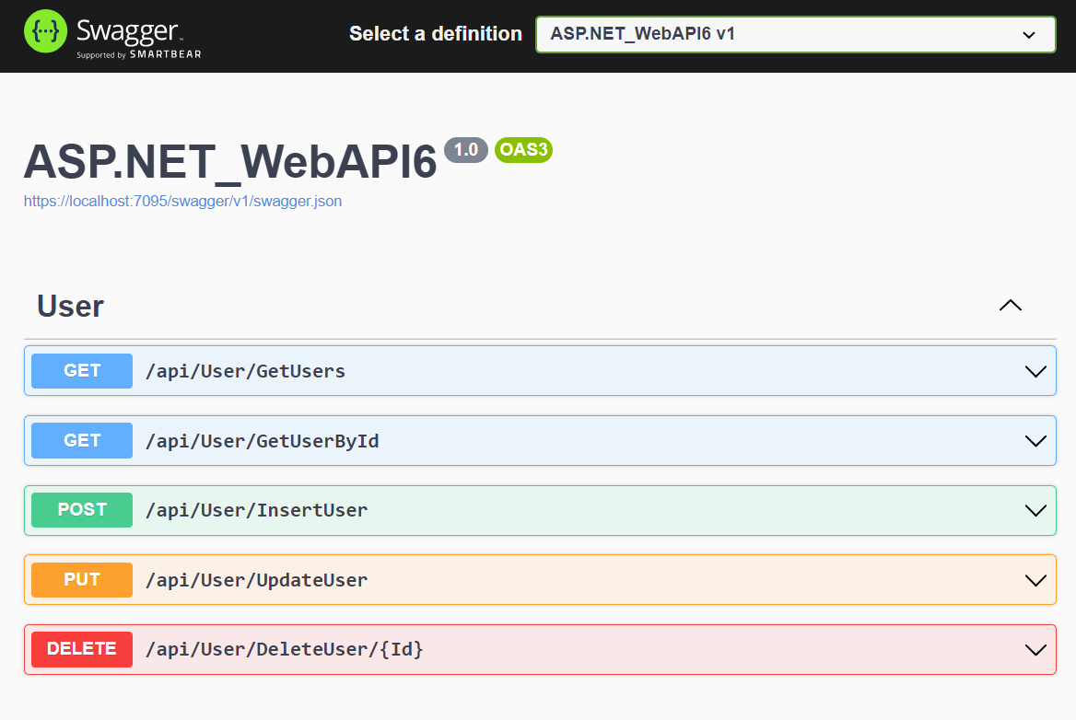The width and height of the screenshot is (1076, 720).
Task: Expand the DeleteUser endpoint chevron
Action: (1035, 650)
